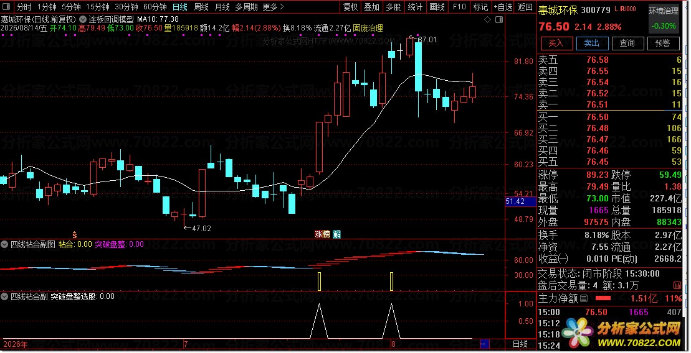Screen dimensions: 691x353
Task: Switch to 月线 monthly chart
Action: (x=222, y=7)
